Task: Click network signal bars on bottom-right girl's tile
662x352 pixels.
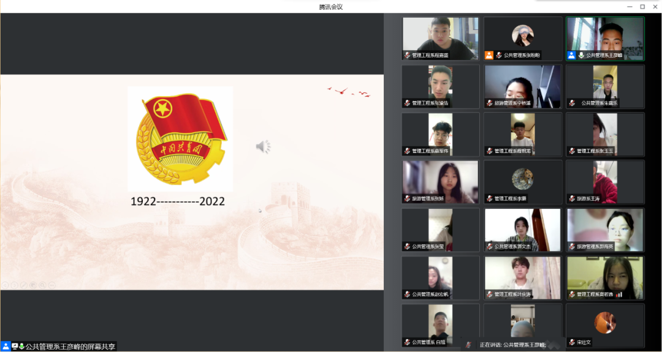Action: click(x=619, y=294)
